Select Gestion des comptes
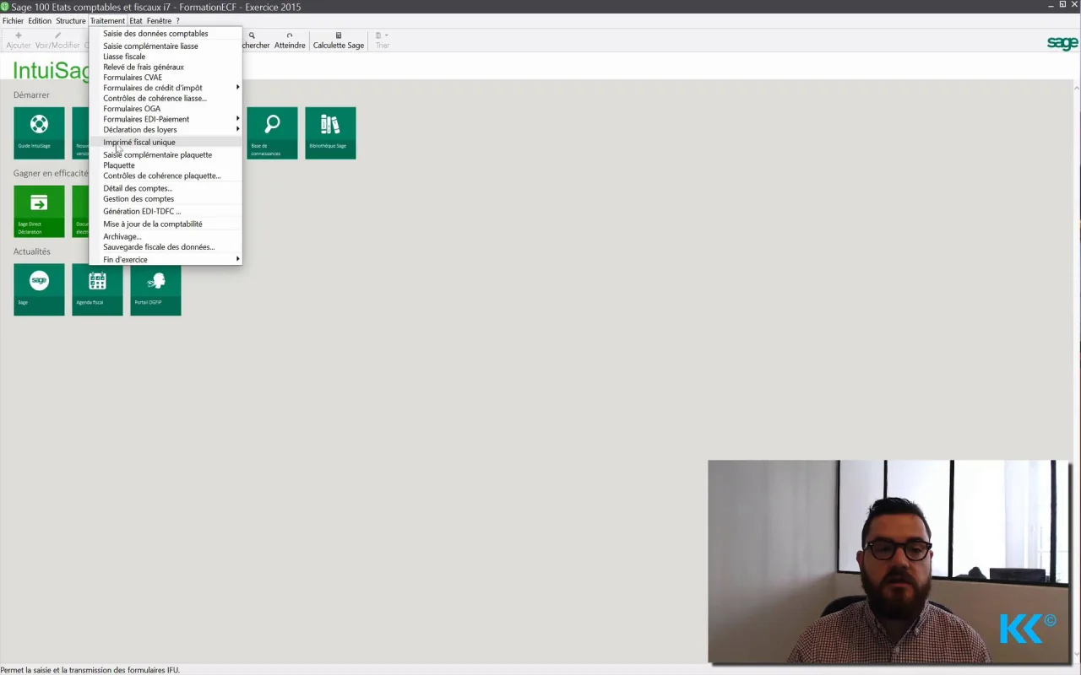Viewport: 1081px width, 675px height. pos(166,199)
